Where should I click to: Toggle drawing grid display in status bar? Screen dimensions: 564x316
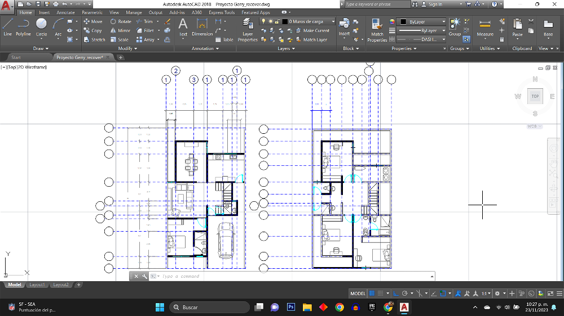point(372,294)
